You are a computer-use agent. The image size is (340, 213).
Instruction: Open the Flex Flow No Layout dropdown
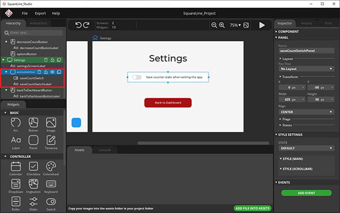tap(306, 69)
